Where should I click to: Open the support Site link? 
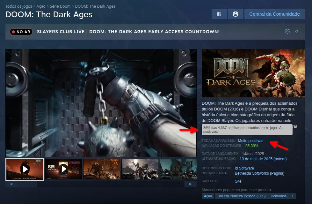pos(238,181)
